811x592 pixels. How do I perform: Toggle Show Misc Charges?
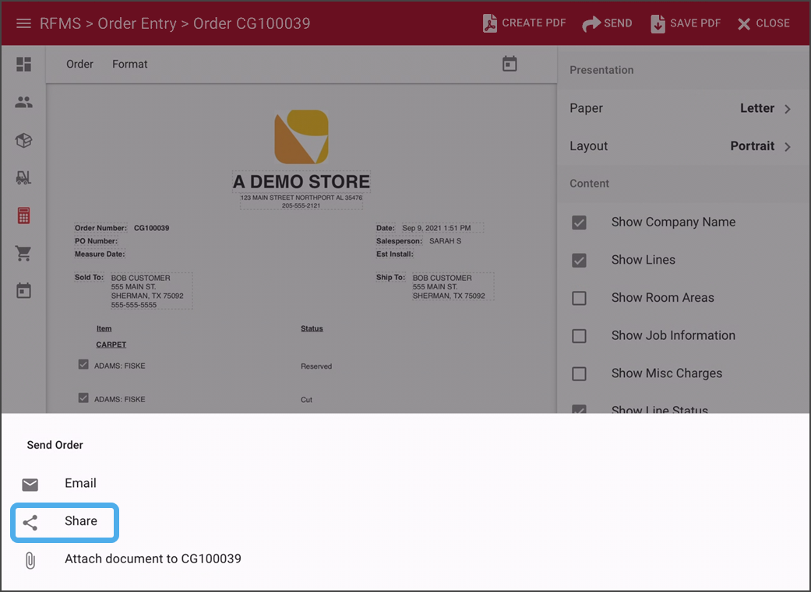pyautogui.click(x=579, y=373)
